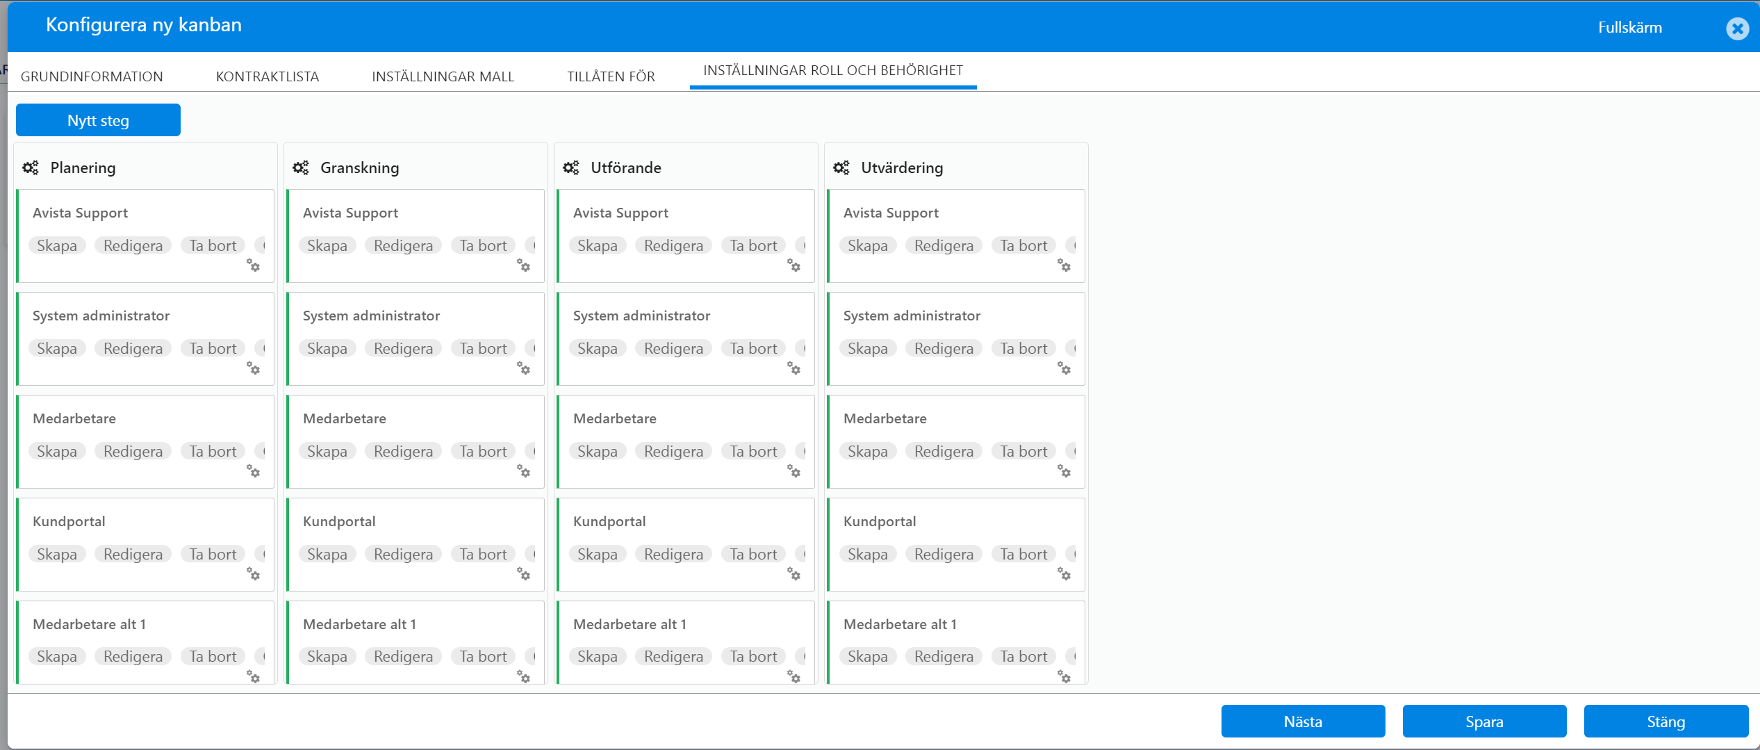Screen dimensions: 1760x750
Task: Click gear icon on Medarbetare alt 1 card in Granskning
Action: pos(524,676)
